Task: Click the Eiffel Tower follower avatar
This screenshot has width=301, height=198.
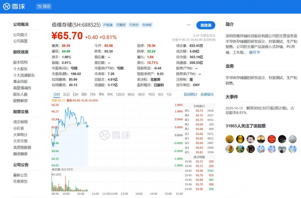Action: coord(261,139)
